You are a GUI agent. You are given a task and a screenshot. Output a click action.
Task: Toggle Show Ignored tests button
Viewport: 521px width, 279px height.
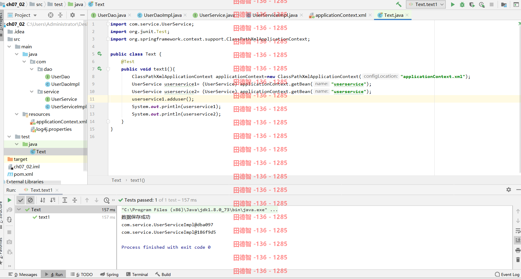pos(30,200)
